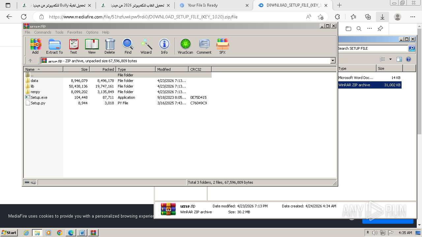Toggle the Explorer preview pane icon
This screenshot has width=422, height=237.
[x=399, y=59]
